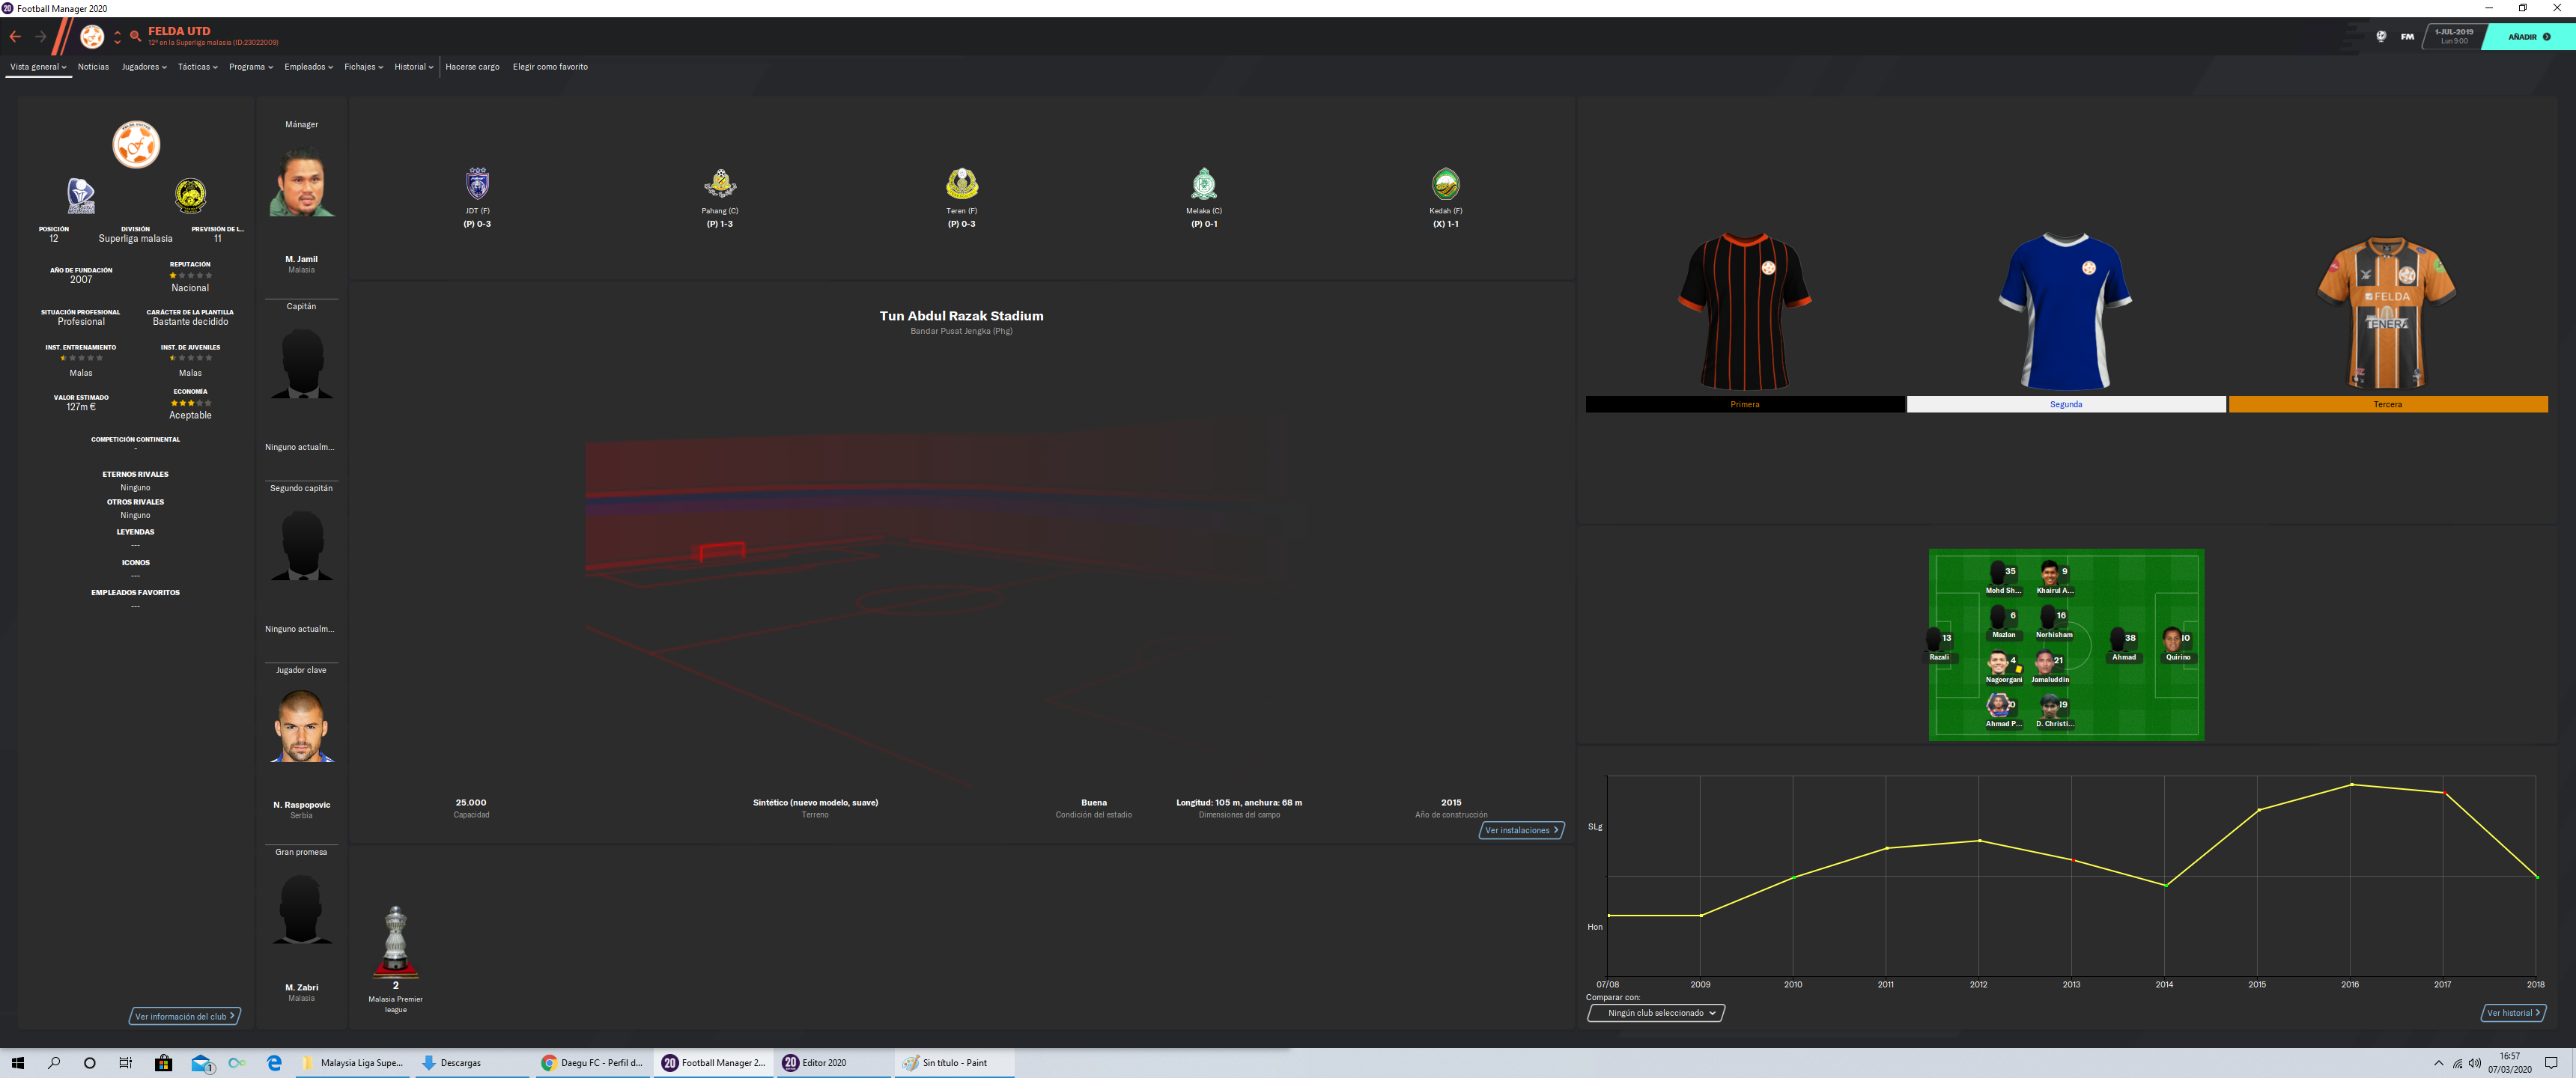2576x1078 pixels.
Task: Open Task View on the taskbar
Action: [126, 1063]
